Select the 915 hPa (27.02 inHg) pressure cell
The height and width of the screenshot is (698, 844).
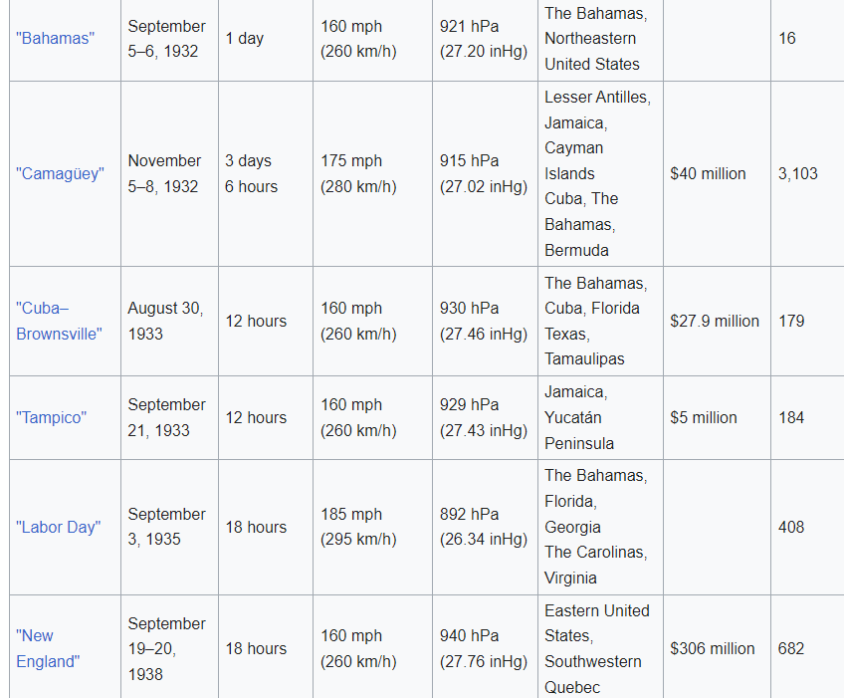tap(484, 173)
